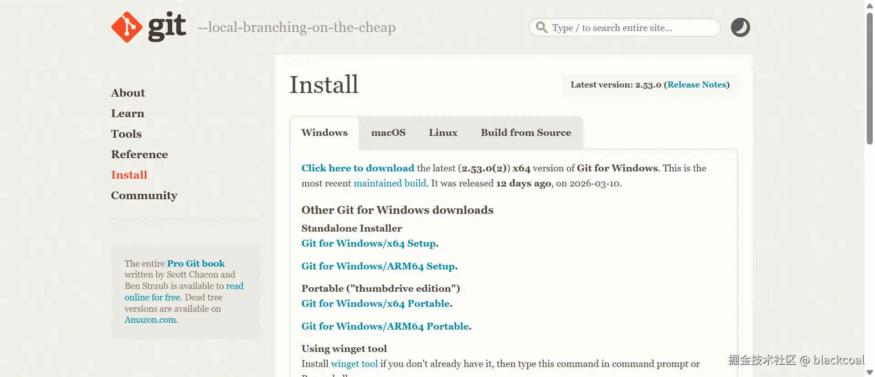Toggle dark mode with moon icon
This screenshot has width=875, height=377.
(741, 27)
